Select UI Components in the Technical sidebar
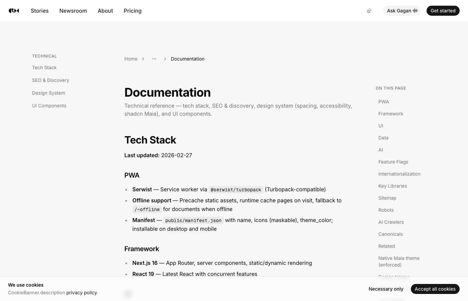The width and height of the screenshot is (468, 301). 49,106
